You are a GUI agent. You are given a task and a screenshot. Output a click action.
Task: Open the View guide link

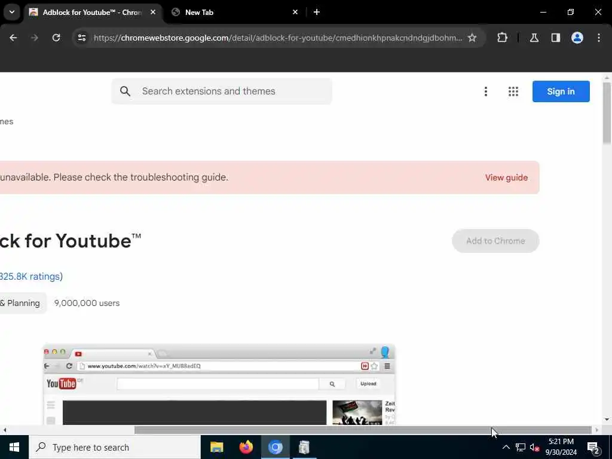(506, 178)
